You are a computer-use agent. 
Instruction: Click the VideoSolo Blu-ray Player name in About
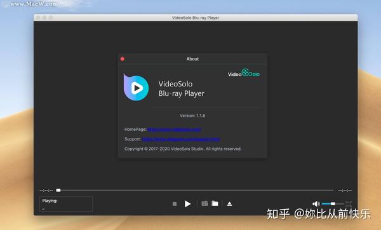click(x=181, y=89)
